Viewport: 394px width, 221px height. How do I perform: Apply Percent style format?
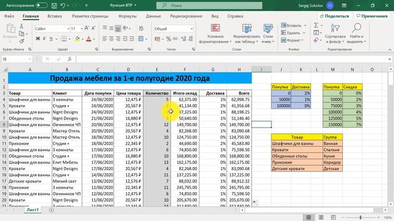169,39
